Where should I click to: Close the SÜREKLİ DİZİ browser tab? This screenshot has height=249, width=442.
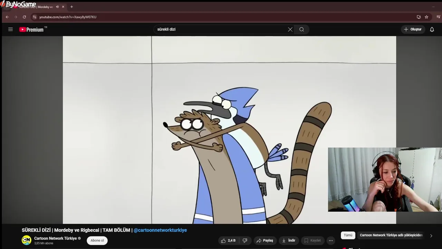pyautogui.click(x=63, y=7)
